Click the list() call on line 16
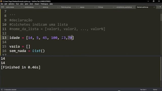Image resolution: width=162 pixels, height=91 pixels. 38,51
